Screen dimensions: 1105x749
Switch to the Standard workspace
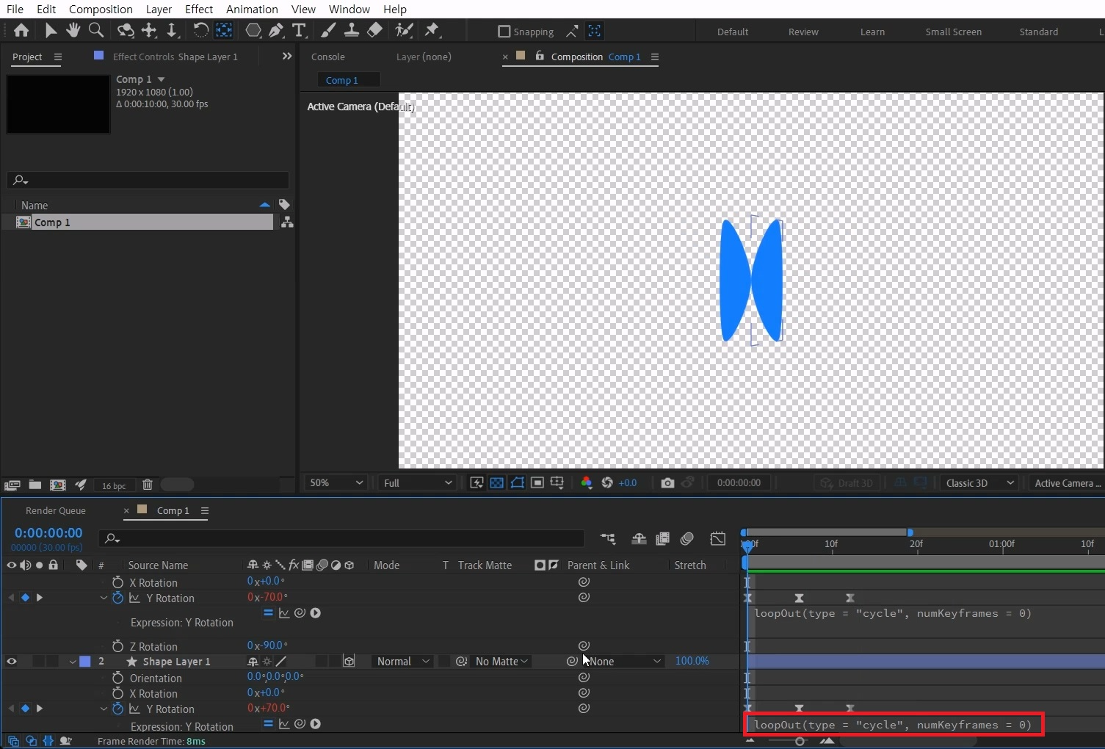[1038, 32]
